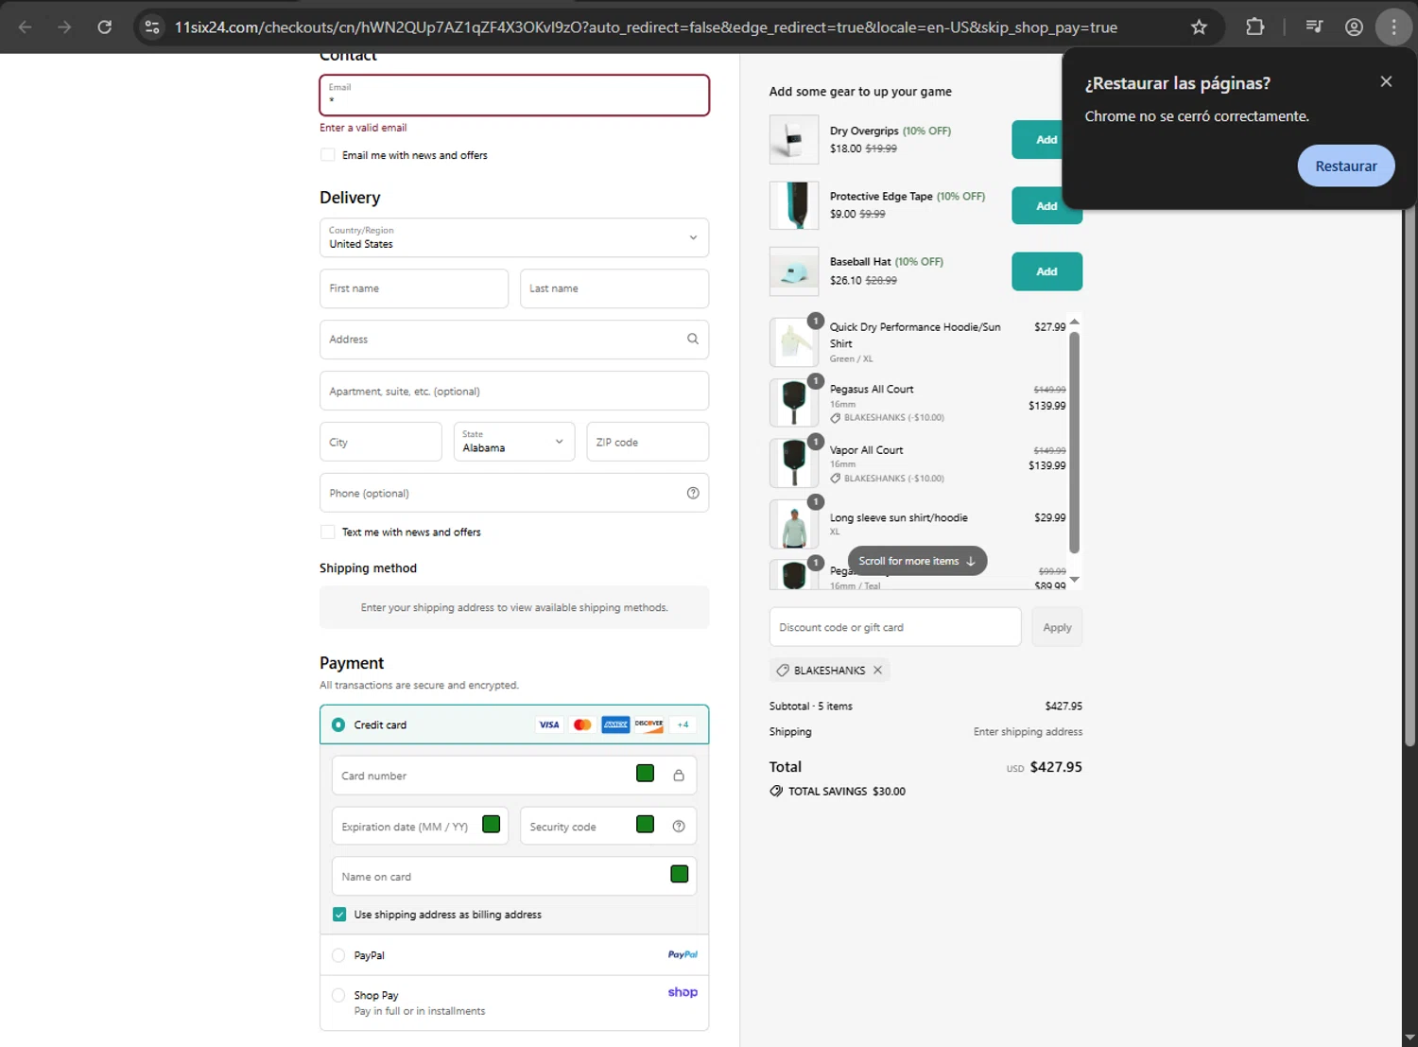Check Email me with news and offers
The image size is (1418, 1047).
tap(328, 155)
